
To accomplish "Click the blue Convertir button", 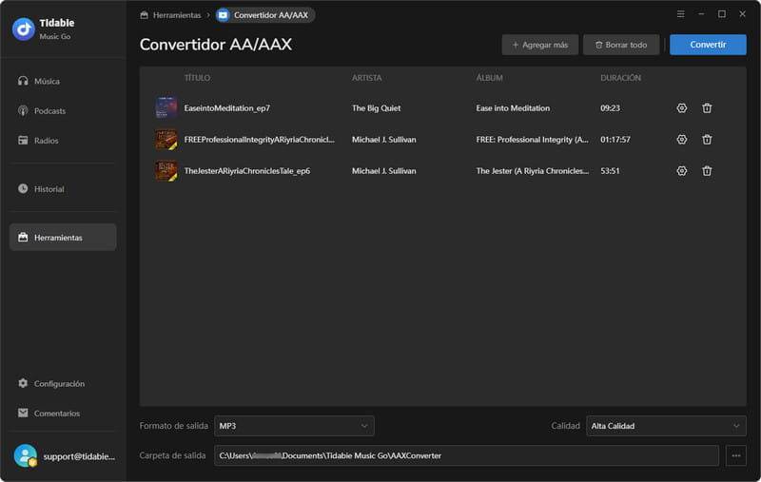I will pyautogui.click(x=708, y=45).
